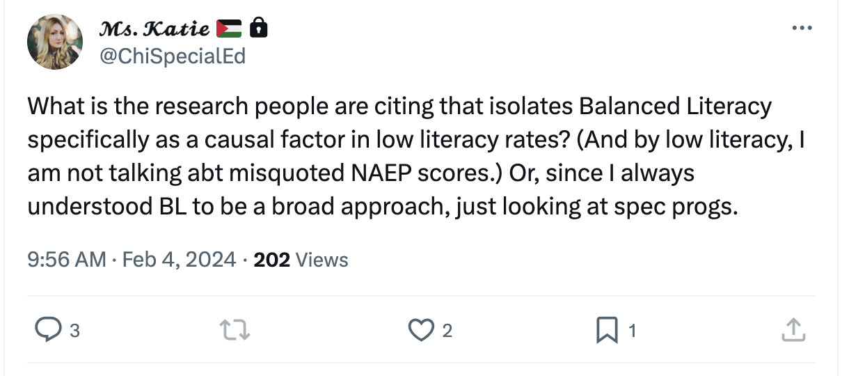
Task: Click the like count number 2
Action: (x=447, y=331)
